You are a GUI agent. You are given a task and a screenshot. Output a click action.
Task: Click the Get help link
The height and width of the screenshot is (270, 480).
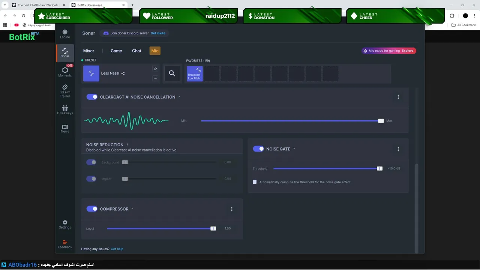tap(117, 249)
